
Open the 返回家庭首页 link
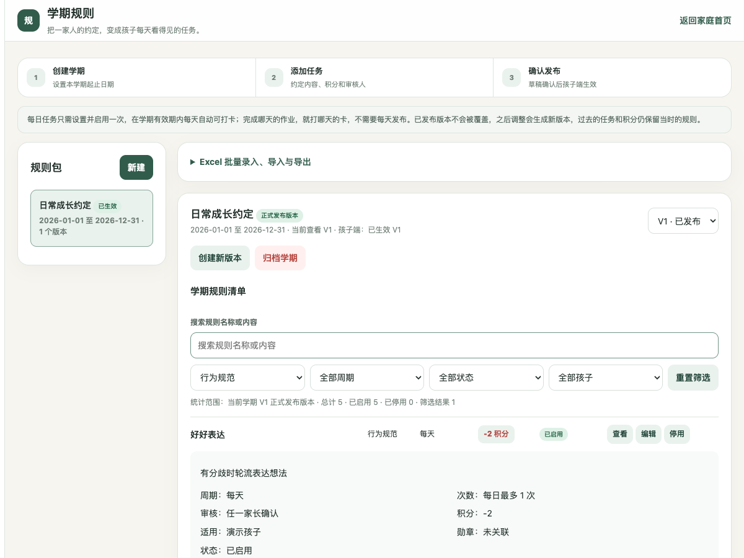[x=705, y=20]
